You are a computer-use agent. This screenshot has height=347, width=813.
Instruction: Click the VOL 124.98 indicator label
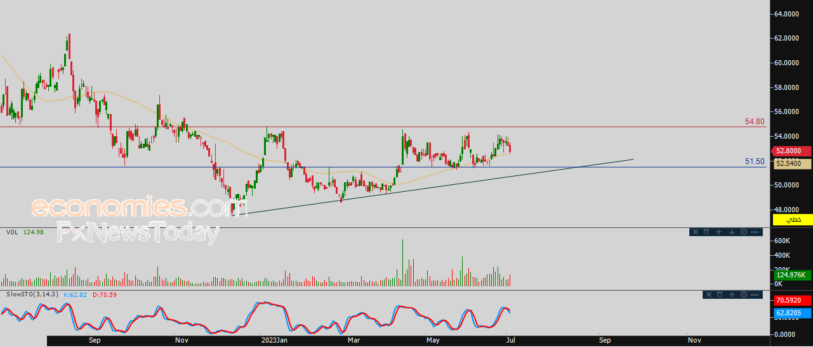click(25, 232)
